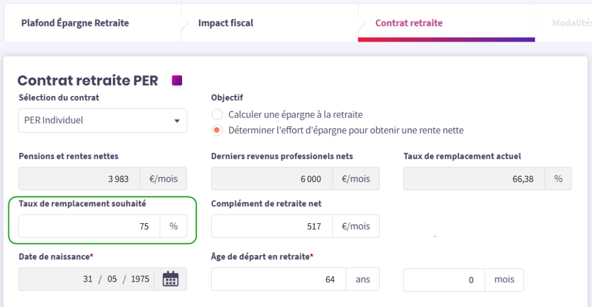Click the 'ans' unit label of retirement age

pyautogui.click(x=362, y=279)
